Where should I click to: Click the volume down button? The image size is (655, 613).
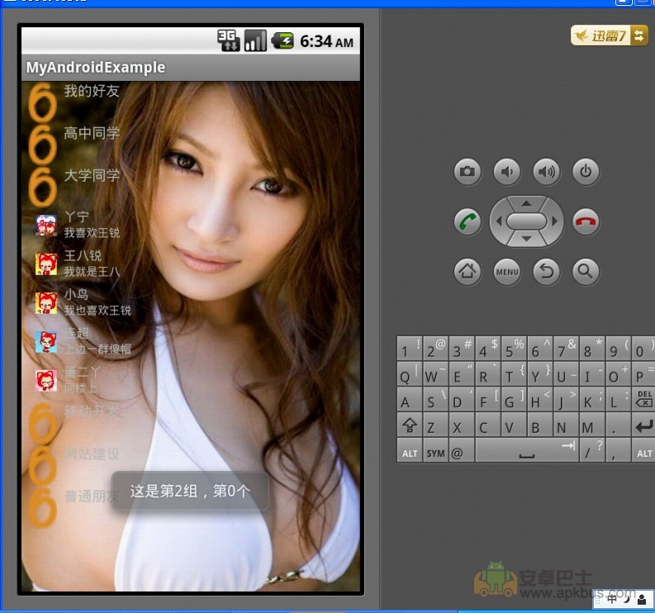pyautogui.click(x=506, y=171)
